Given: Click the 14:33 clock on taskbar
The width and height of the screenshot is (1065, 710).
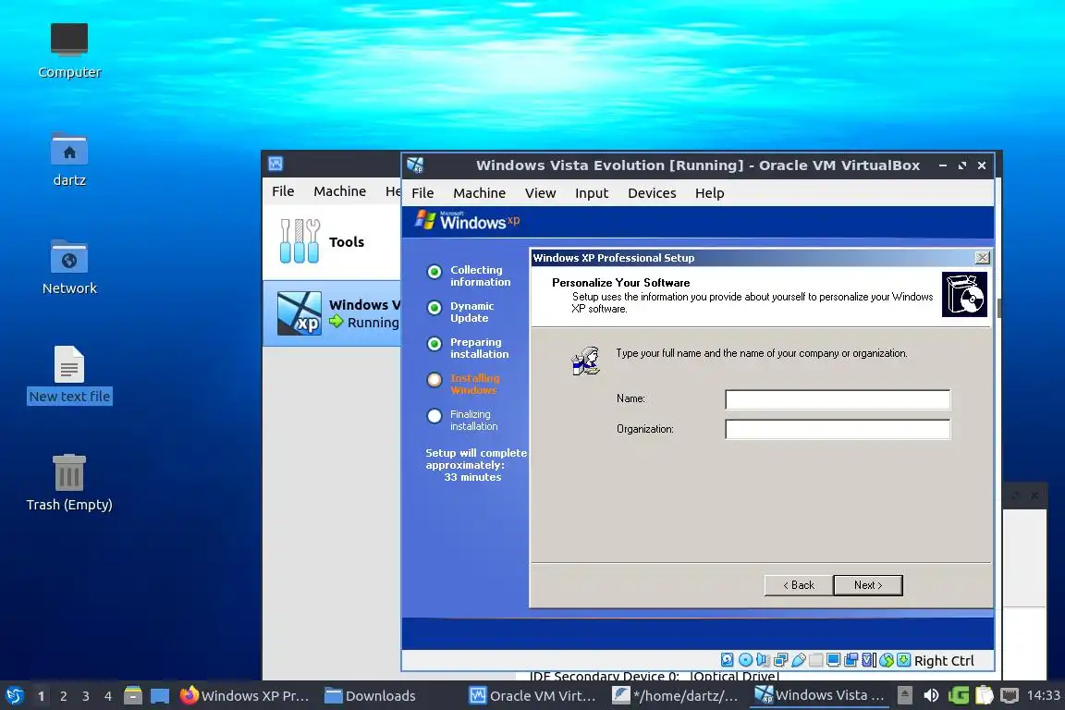Looking at the screenshot, I should 1043,695.
